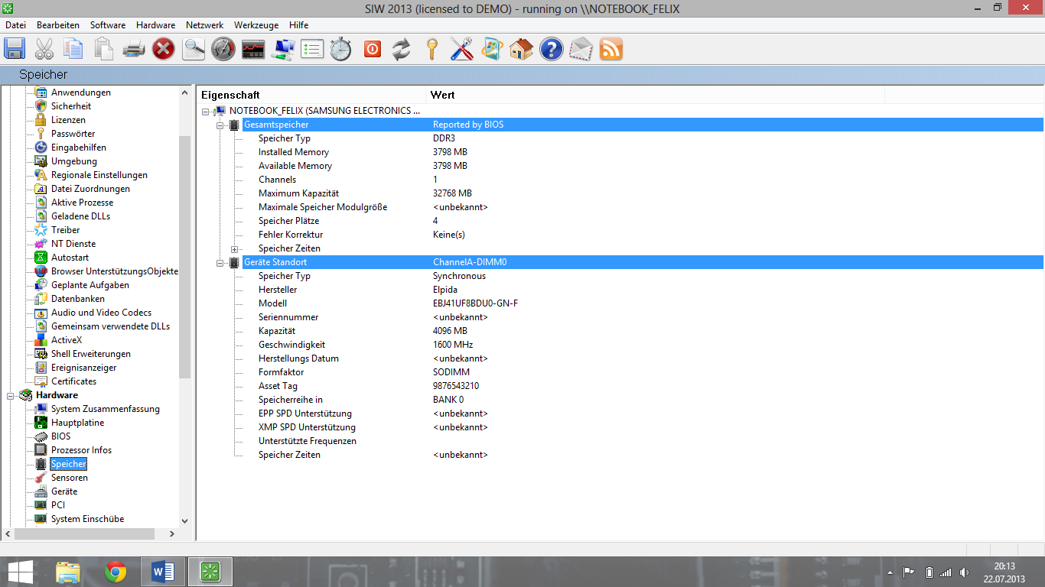Open the Windows Start button
This screenshot has width=1045, height=587.
pos(21,571)
